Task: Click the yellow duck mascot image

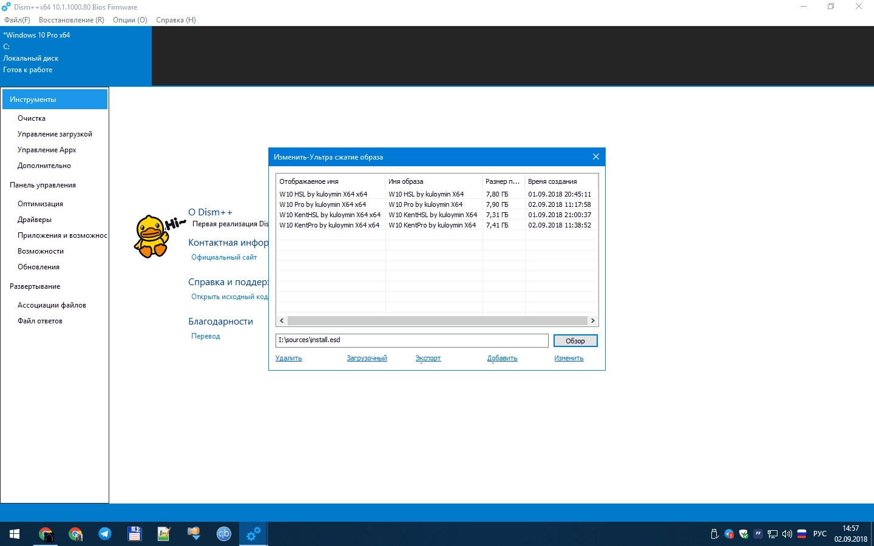Action: (x=151, y=236)
